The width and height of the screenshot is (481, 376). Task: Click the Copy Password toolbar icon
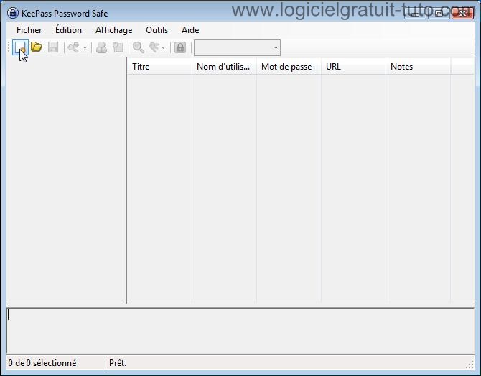pos(118,47)
